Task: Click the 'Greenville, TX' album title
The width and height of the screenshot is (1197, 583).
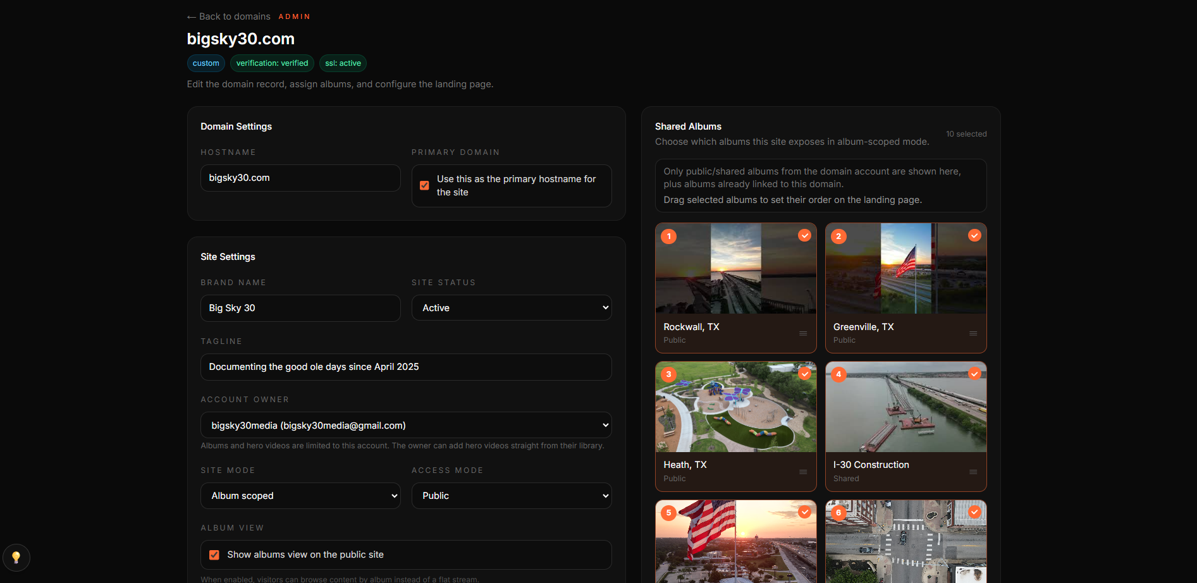Action: click(864, 327)
